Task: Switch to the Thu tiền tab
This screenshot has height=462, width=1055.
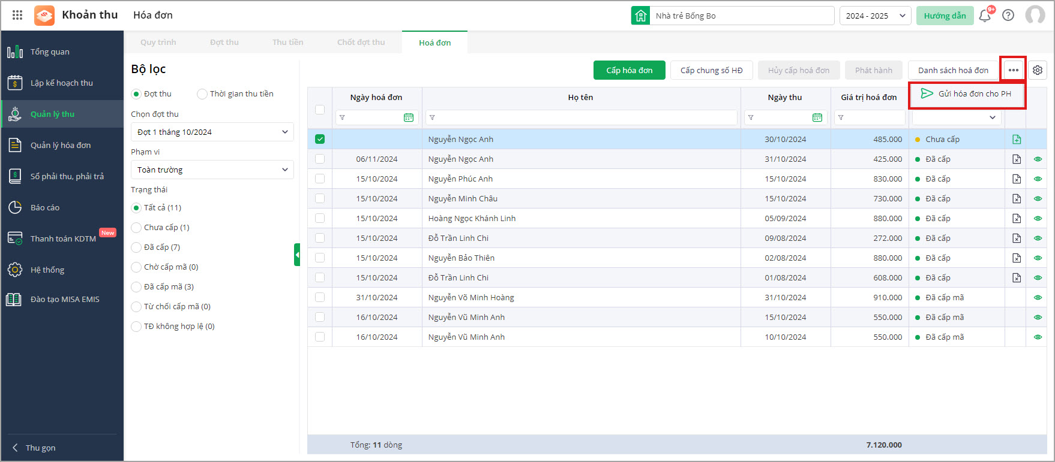Action: [x=287, y=43]
